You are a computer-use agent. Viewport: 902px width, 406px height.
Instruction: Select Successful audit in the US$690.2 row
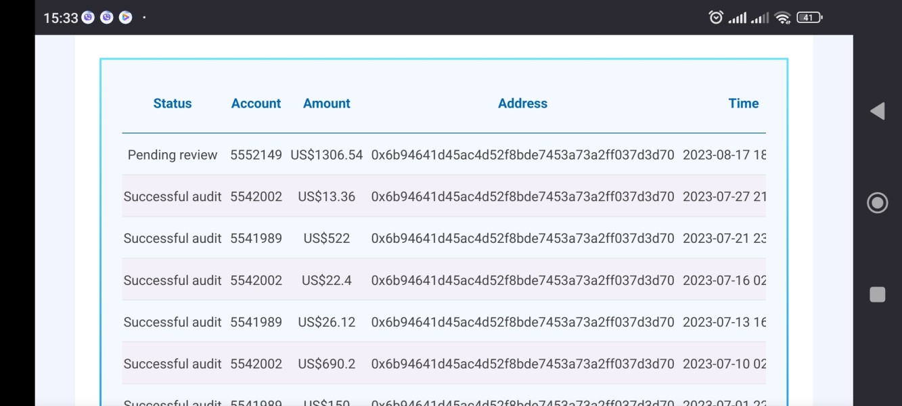pyautogui.click(x=173, y=364)
